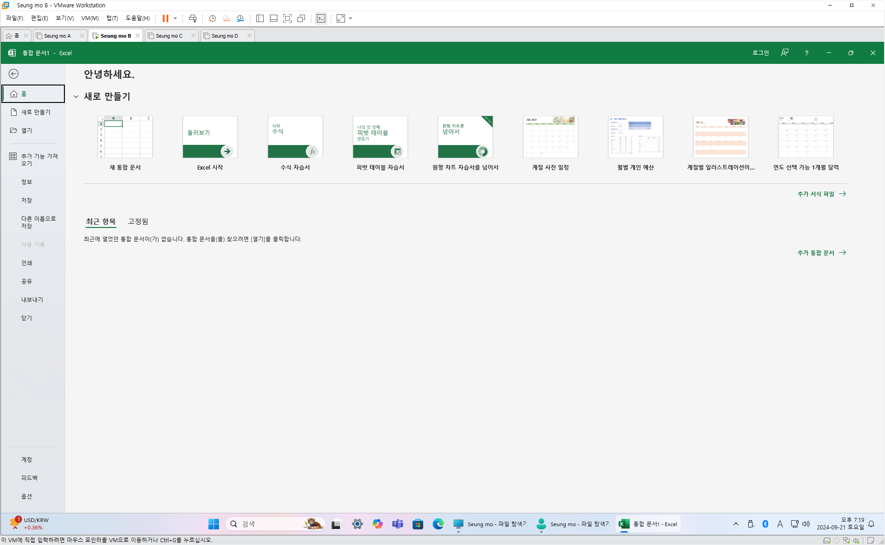Open the feedback smiley icon in Excel title bar
This screenshot has width=885, height=545.
[785, 53]
